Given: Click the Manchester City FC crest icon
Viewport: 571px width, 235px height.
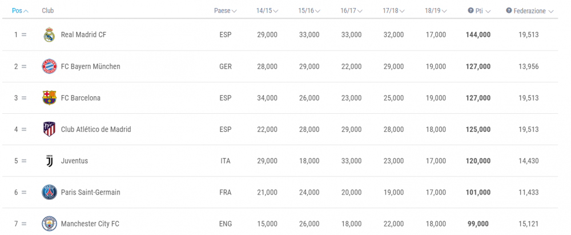Looking at the screenshot, I should (49, 224).
